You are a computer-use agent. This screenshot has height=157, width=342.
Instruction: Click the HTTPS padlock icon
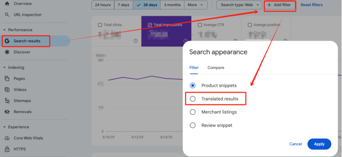pos(7,149)
